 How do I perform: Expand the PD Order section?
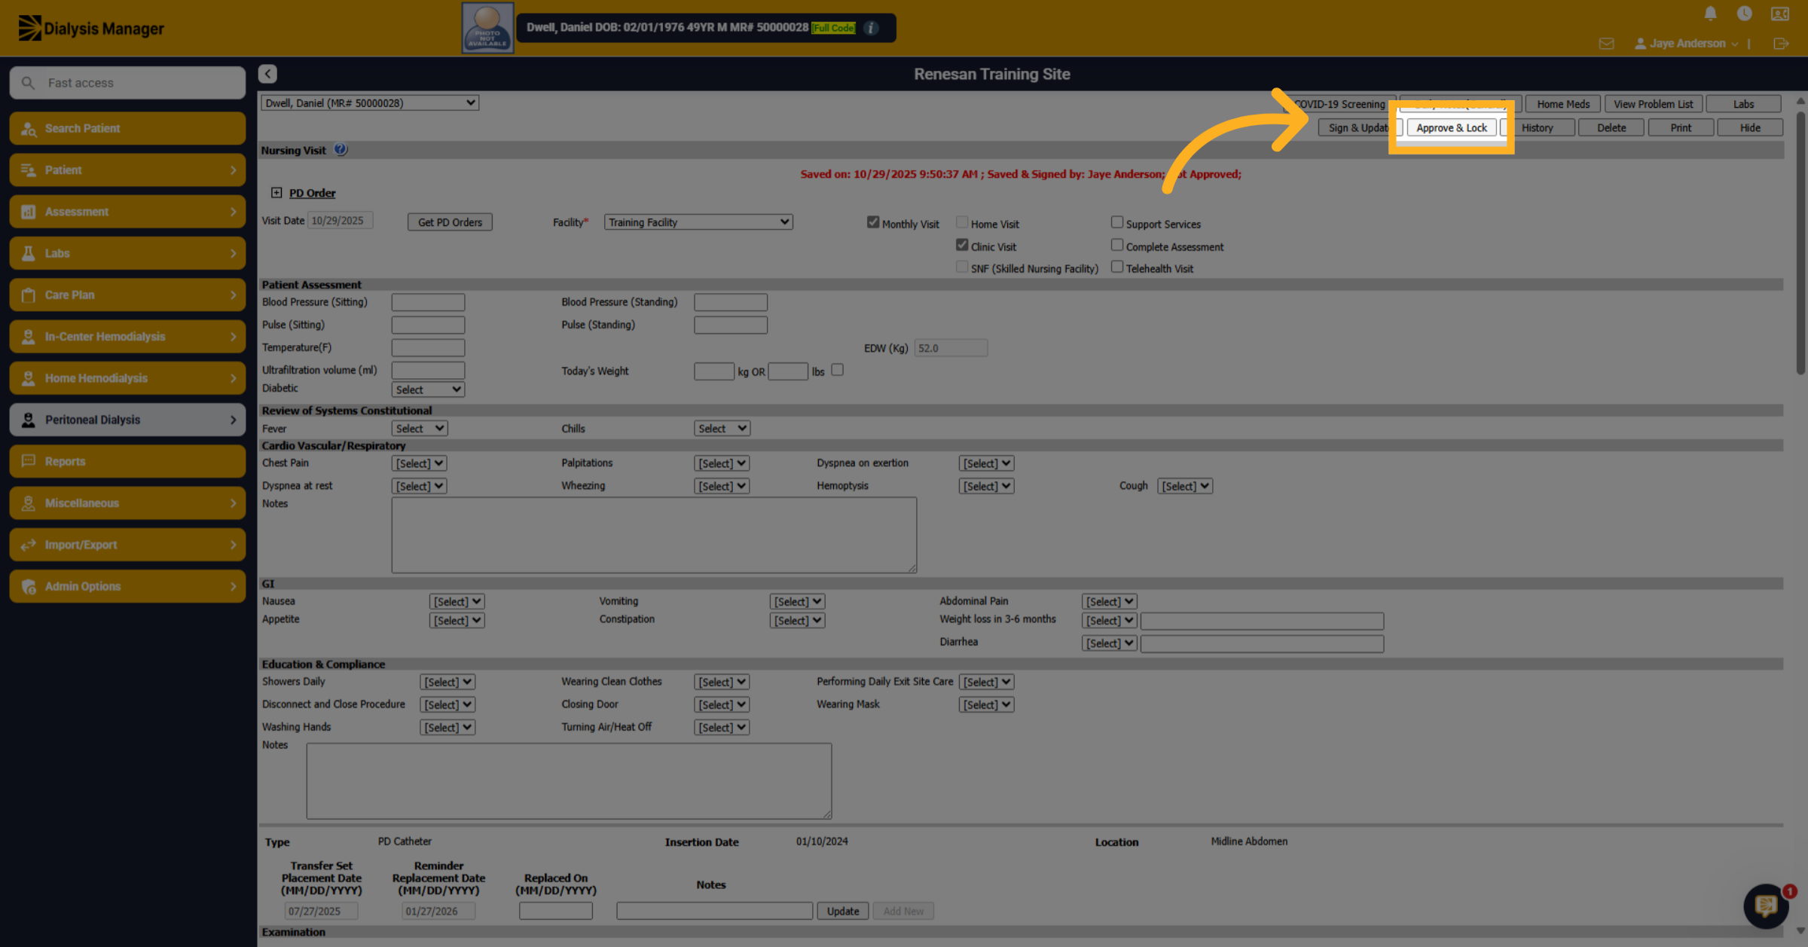pyautogui.click(x=276, y=193)
